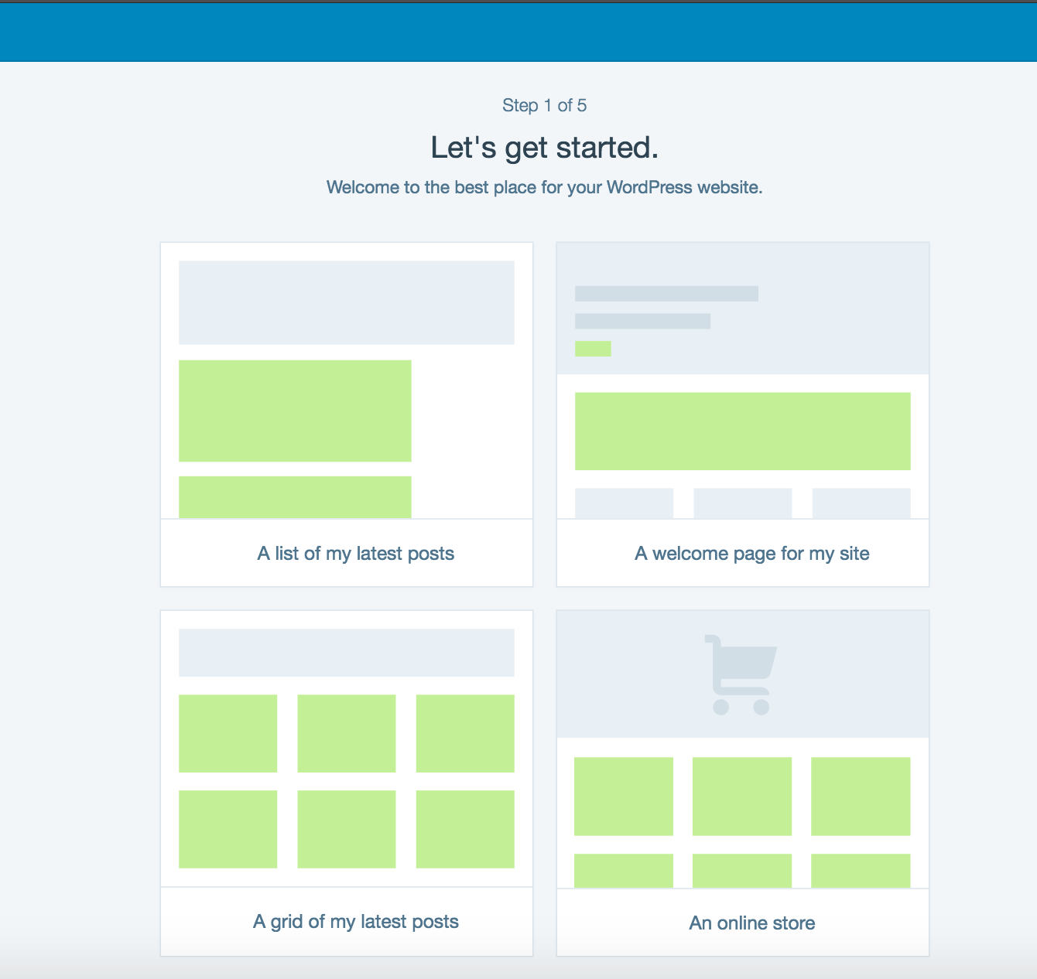This screenshot has width=1037, height=979.
Task: Click partially visible second green block in list preview
Action: 295,496
